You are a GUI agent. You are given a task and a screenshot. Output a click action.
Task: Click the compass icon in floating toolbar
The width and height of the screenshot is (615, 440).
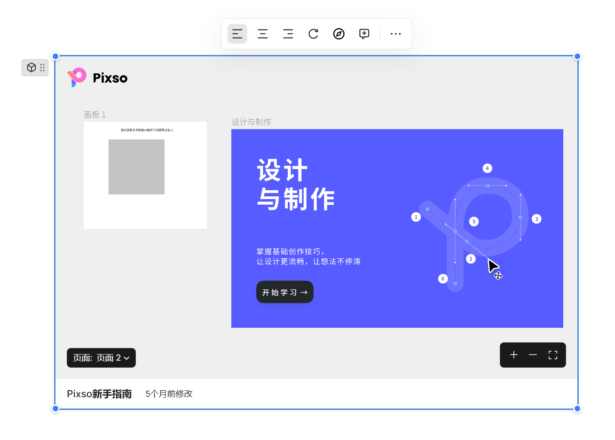coord(339,34)
